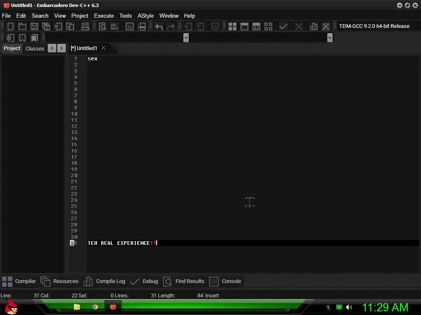Open the function list combo box dropdown
The width and height of the screenshot is (421, 315).
click(330, 38)
